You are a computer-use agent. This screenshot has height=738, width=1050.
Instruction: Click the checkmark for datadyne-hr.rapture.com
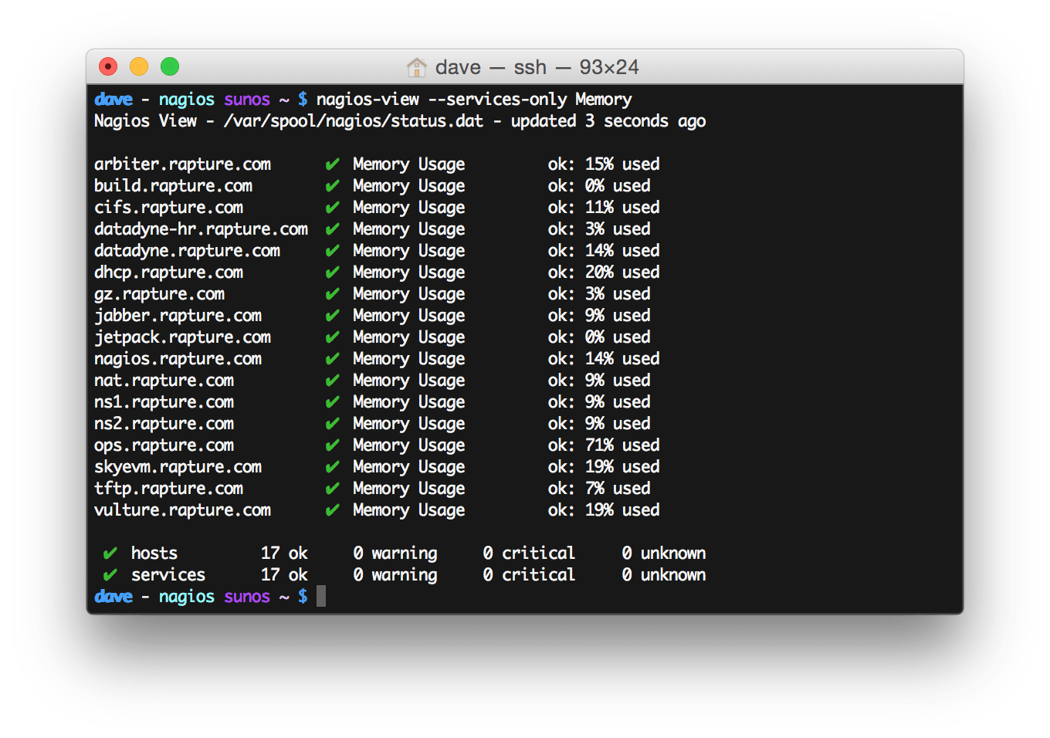(x=333, y=229)
